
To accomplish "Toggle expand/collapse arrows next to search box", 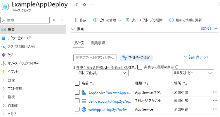I will (54, 20).
